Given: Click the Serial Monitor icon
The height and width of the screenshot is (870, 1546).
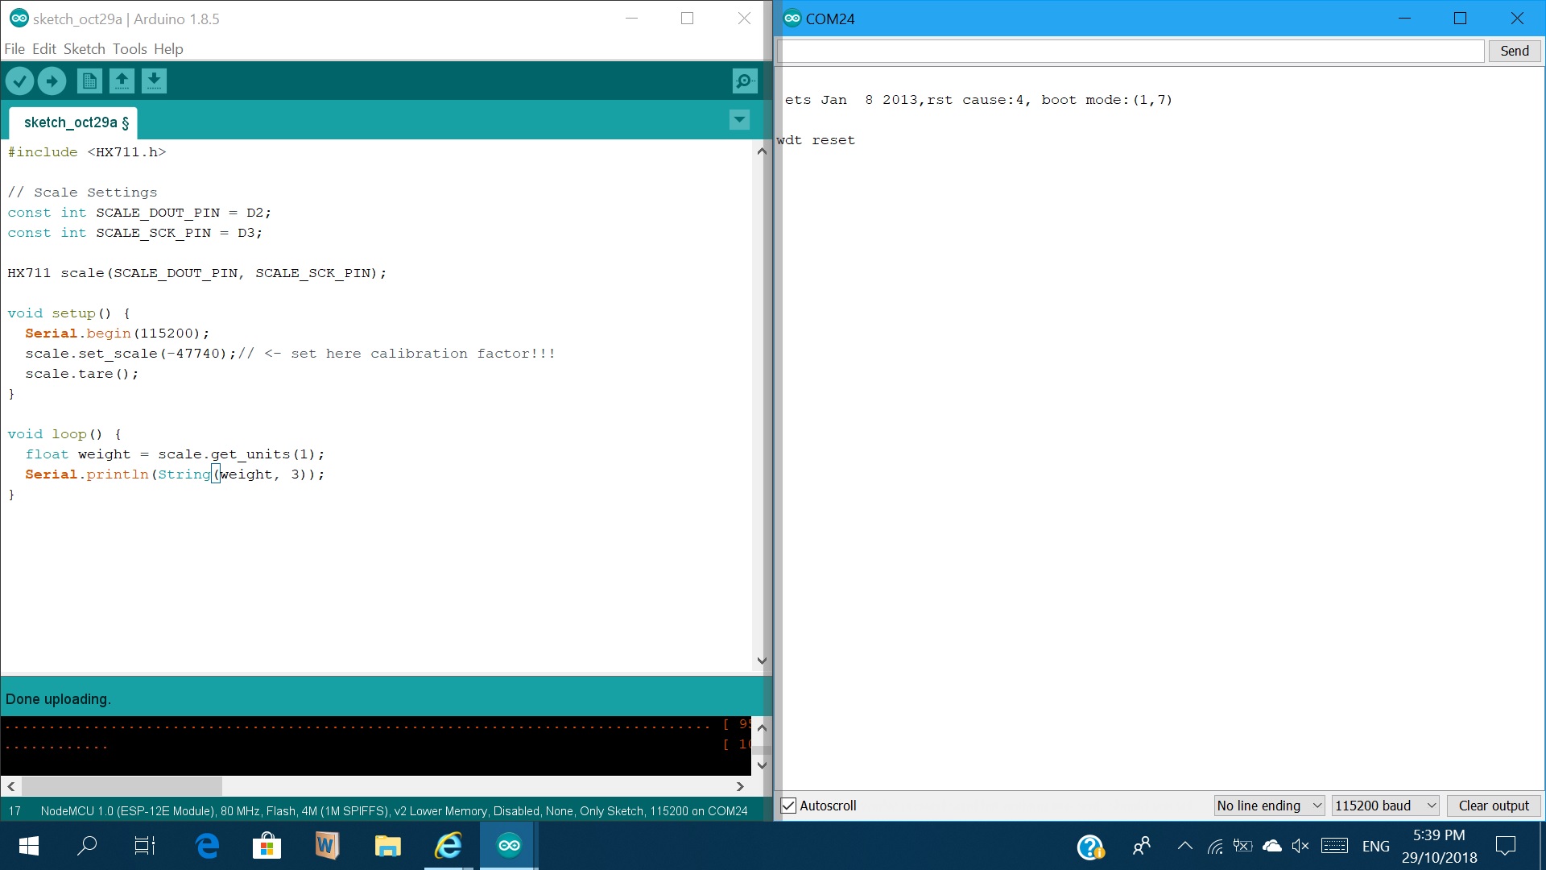Looking at the screenshot, I should click(746, 81).
